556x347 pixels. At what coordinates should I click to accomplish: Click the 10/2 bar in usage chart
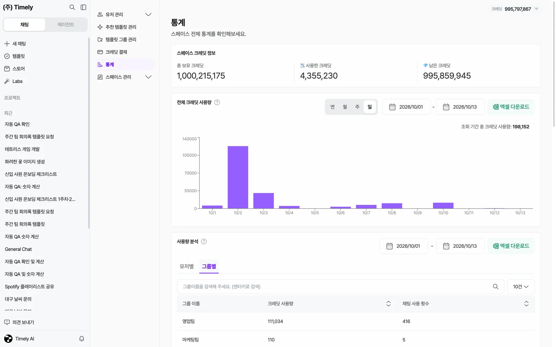[x=238, y=177]
